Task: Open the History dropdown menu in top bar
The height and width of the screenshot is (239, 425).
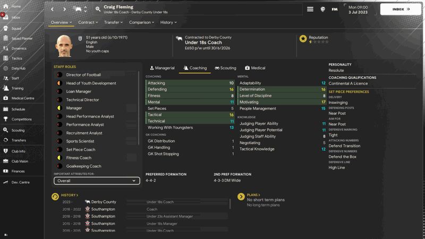Action: click(x=168, y=22)
